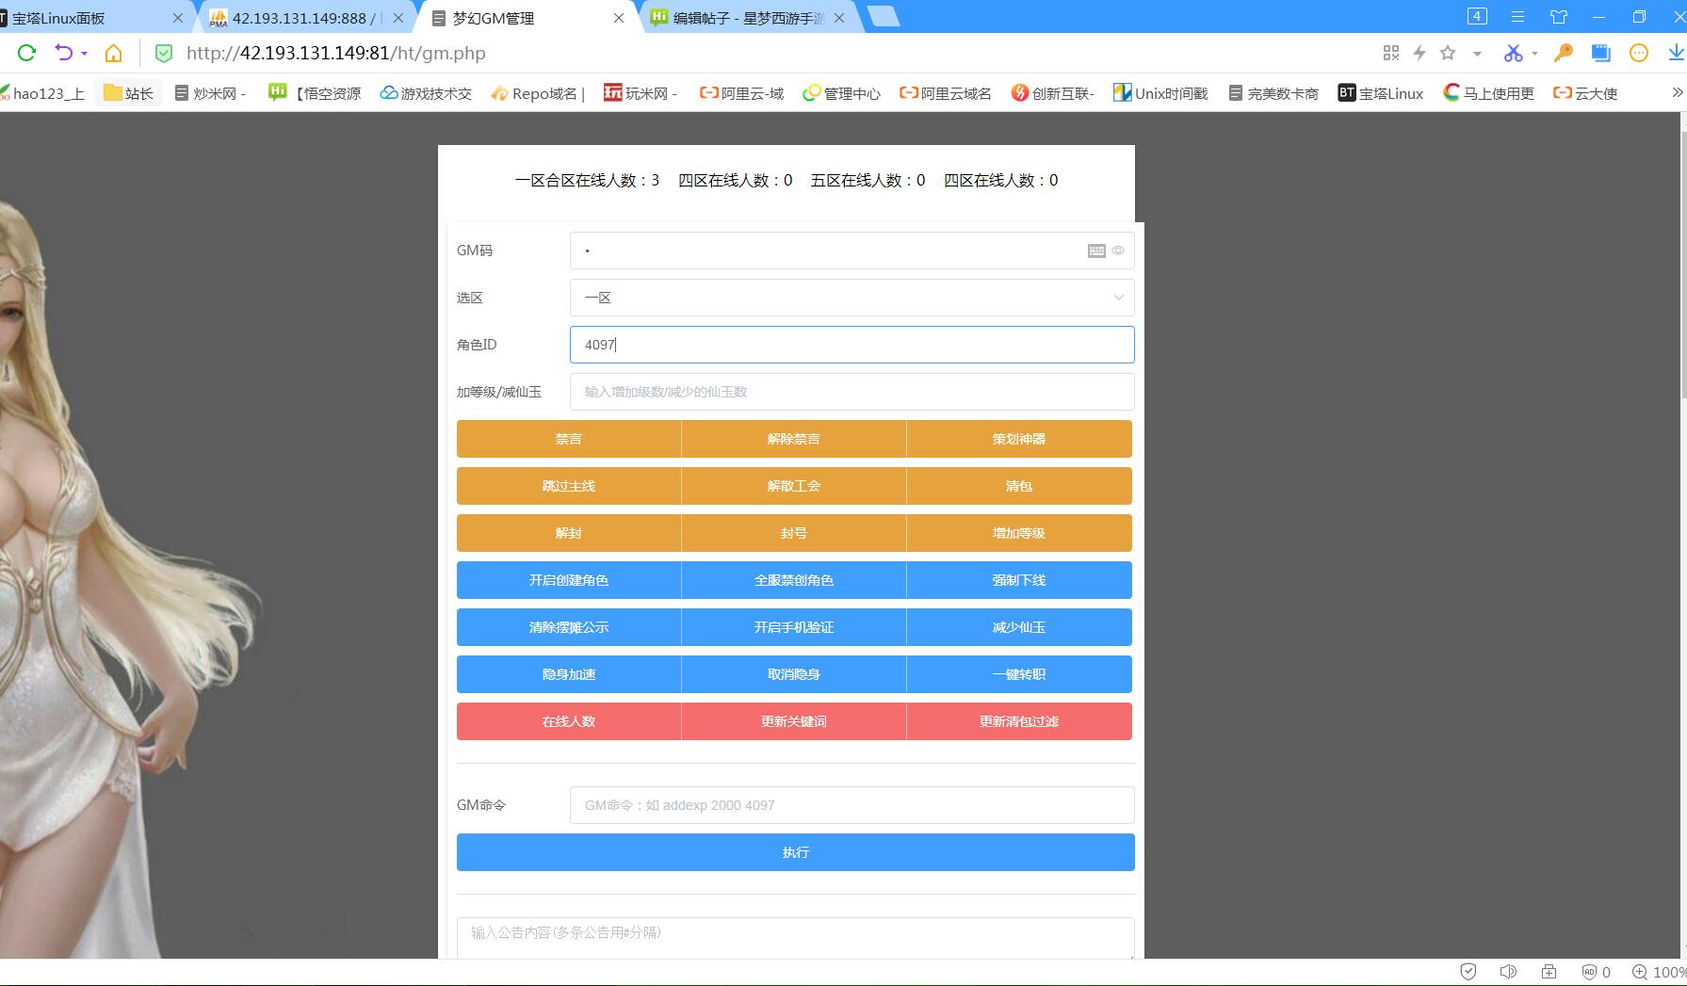
Task: Click the QR code icon in address bar
Action: point(1390,54)
